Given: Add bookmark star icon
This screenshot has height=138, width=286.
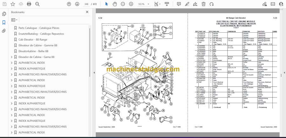Looking at the screenshot, I should pyautogui.click(x=13, y=4).
